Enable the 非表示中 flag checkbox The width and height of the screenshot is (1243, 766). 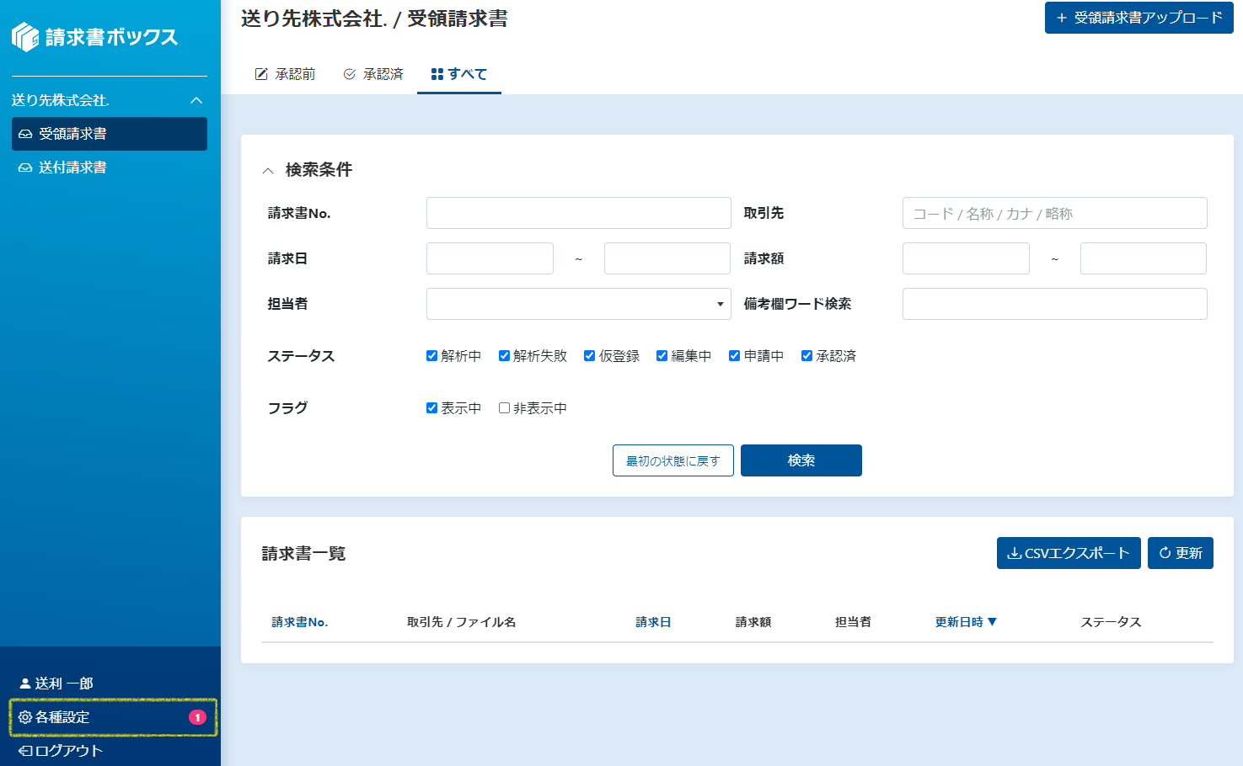click(504, 408)
